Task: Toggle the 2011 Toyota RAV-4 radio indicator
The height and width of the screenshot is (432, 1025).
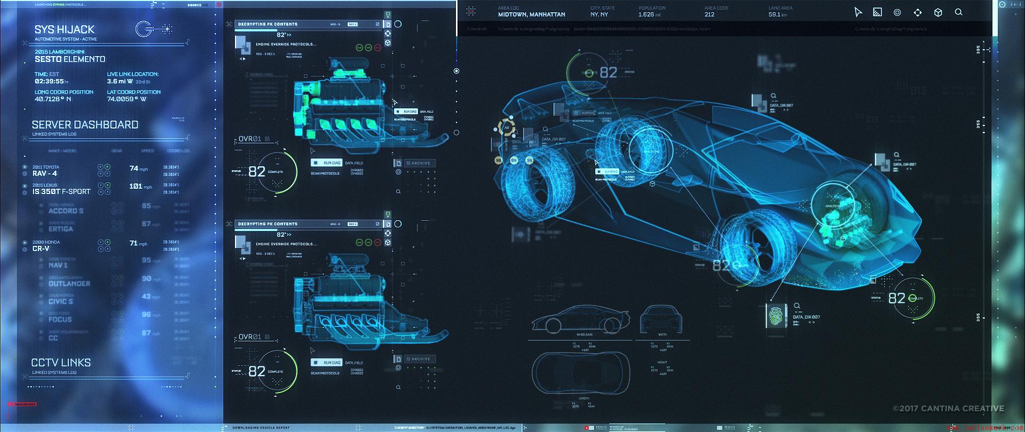Action: click(25, 167)
